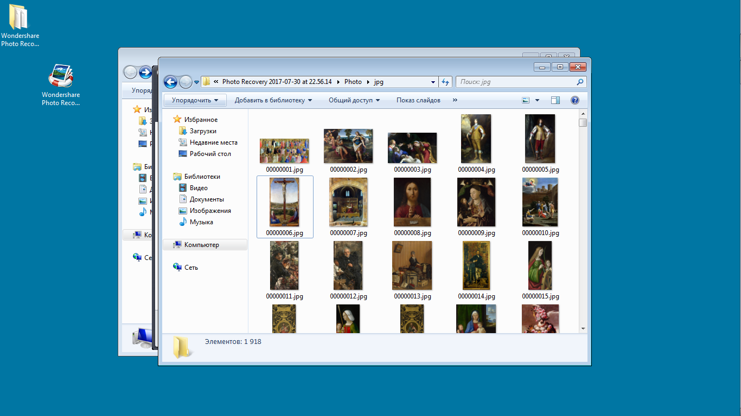Toggle the preview pane icon
This screenshot has height=416, width=741.
(x=555, y=100)
